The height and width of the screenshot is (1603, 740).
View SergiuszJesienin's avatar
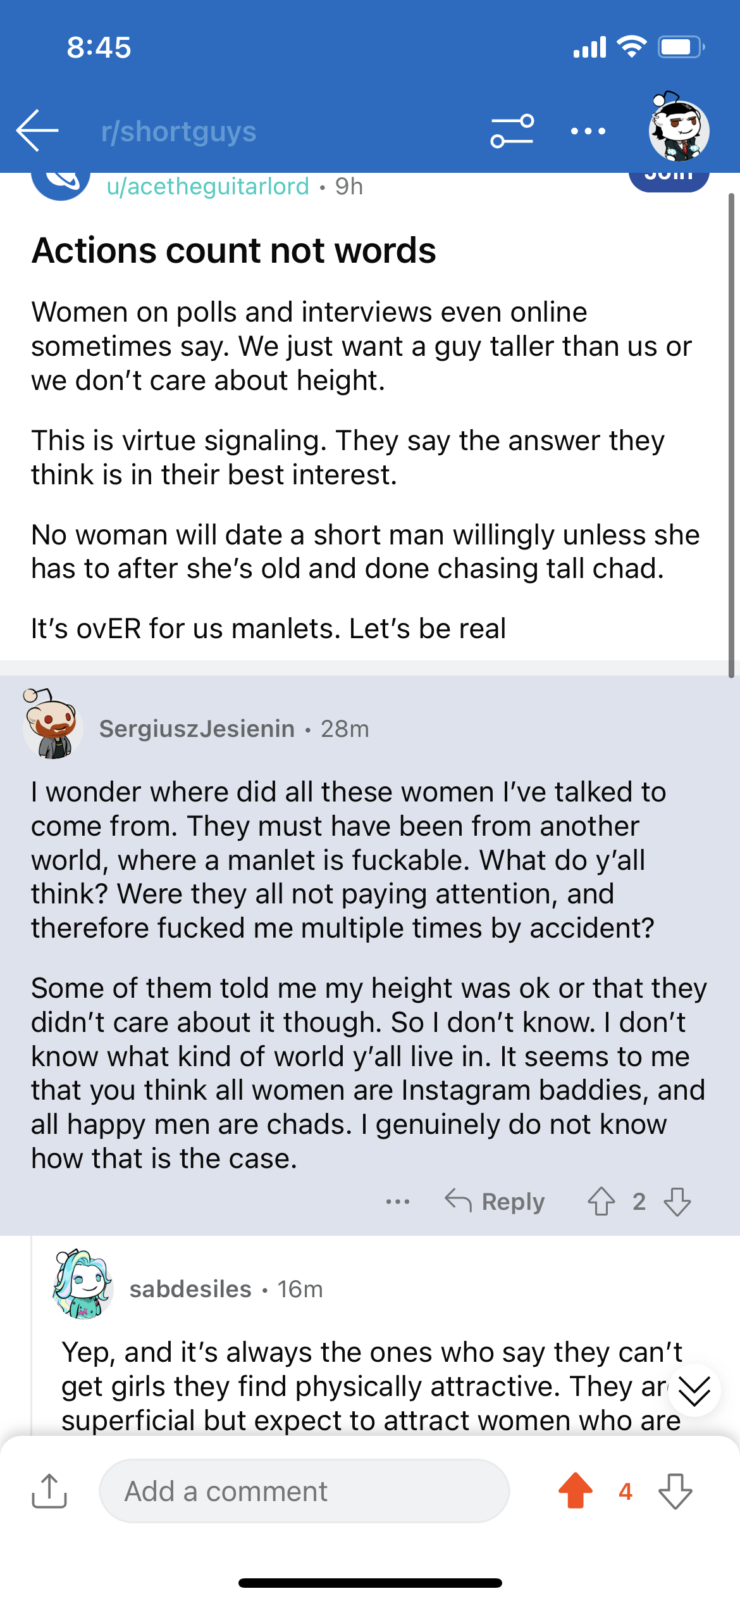point(52,724)
